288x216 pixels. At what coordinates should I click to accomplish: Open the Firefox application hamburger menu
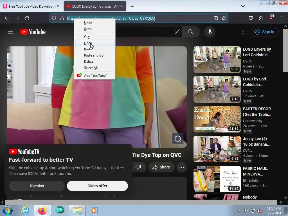[x=281, y=18]
